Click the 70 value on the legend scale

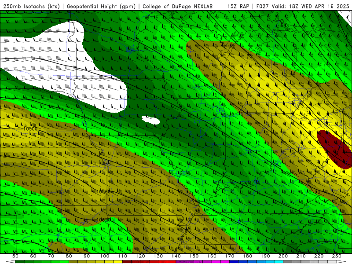pyautogui.click(x=51, y=256)
